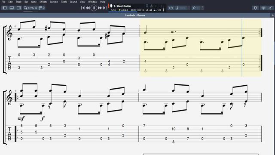
Task: Click the f dynamic marking in bar 6
Action: point(43,119)
